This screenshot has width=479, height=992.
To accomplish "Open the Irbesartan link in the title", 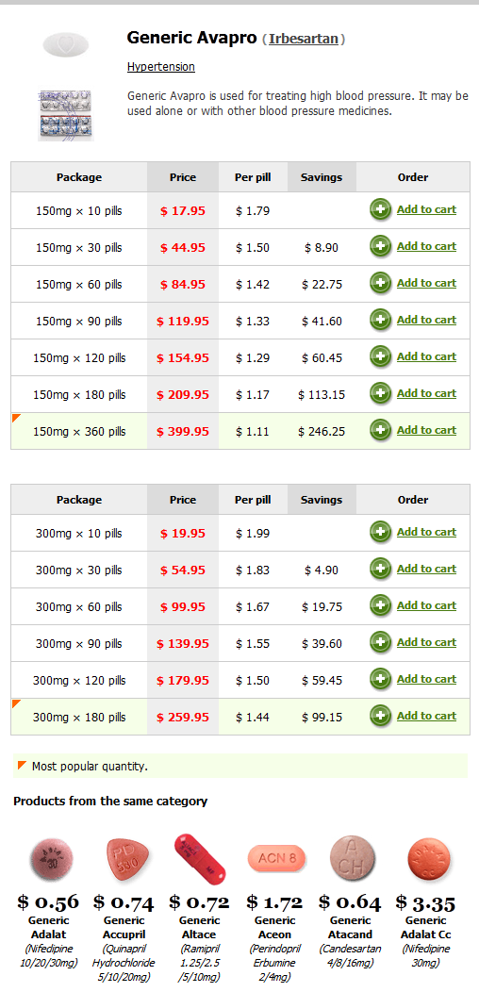I will (304, 39).
